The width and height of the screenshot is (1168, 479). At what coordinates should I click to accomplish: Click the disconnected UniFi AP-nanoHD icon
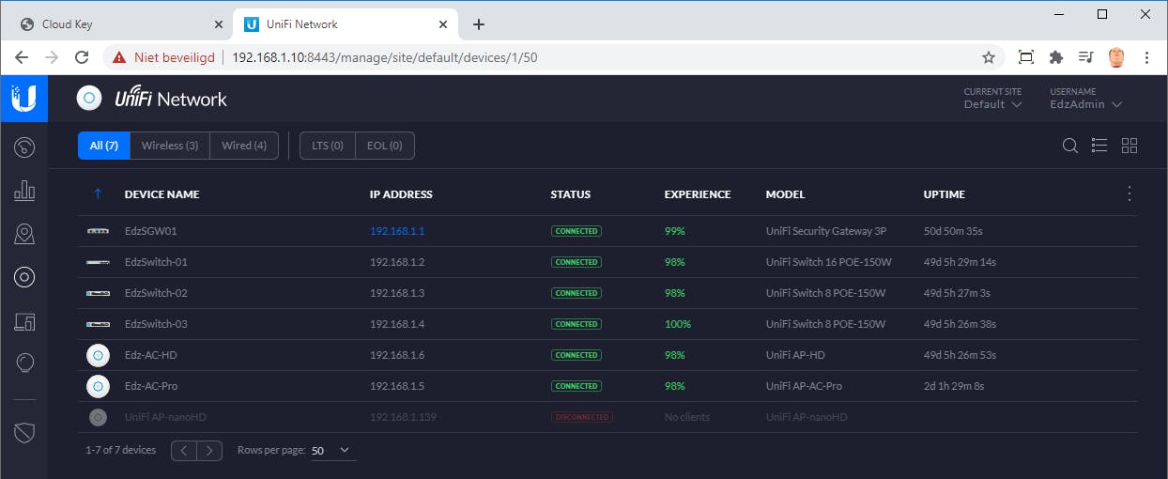coord(98,417)
